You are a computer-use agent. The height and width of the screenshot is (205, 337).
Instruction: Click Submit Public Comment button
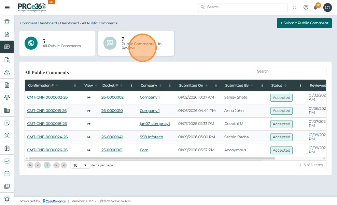click(304, 23)
